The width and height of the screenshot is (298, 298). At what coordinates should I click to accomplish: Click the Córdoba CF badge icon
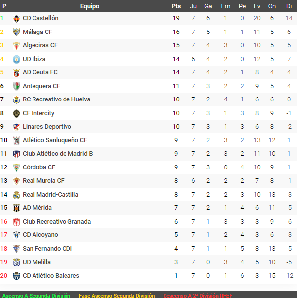(x=16, y=167)
